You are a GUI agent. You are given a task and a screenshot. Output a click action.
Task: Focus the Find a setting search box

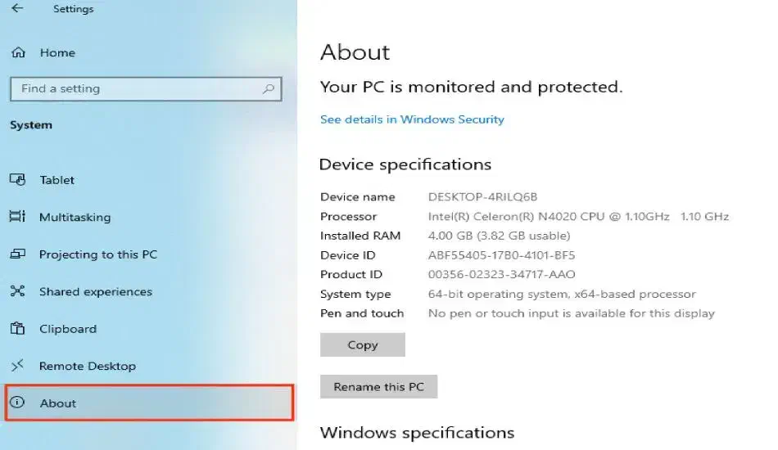tap(135, 88)
